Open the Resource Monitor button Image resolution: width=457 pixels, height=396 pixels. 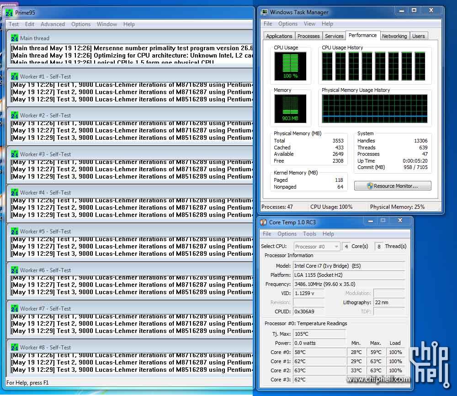coord(393,186)
